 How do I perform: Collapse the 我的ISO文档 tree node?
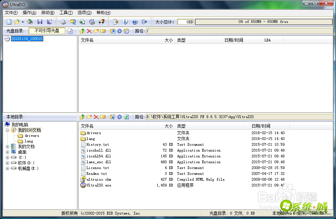pos(8,130)
